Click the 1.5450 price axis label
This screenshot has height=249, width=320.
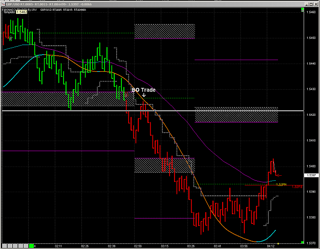point(311,38)
